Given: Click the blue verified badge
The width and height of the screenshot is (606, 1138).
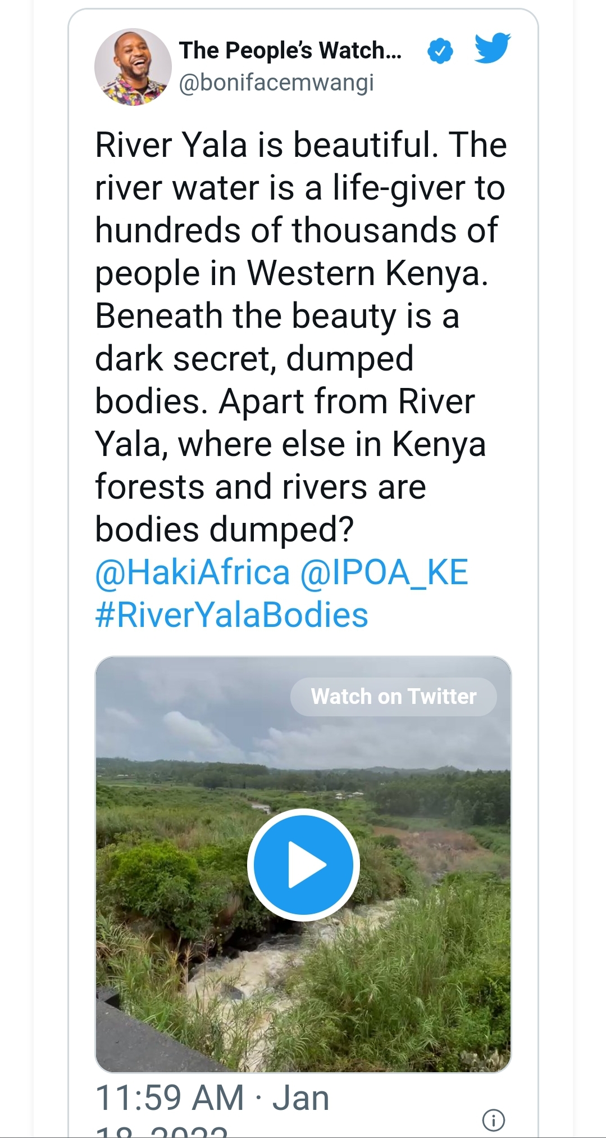Looking at the screenshot, I should point(440,51).
